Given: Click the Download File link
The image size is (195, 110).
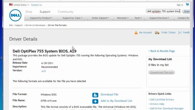Looking at the screenshot, I should pyautogui.click(x=109, y=94).
